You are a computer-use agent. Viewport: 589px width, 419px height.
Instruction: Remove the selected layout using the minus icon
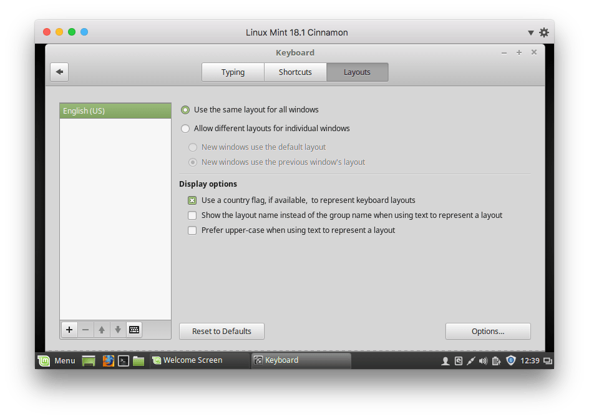pos(85,330)
